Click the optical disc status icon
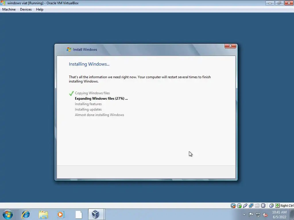294x220 pixels. [x=239, y=206]
